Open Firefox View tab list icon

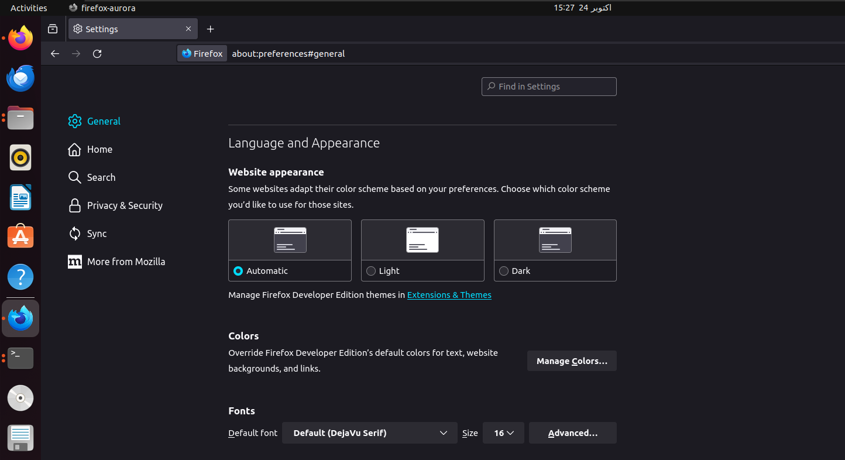[x=53, y=29]
